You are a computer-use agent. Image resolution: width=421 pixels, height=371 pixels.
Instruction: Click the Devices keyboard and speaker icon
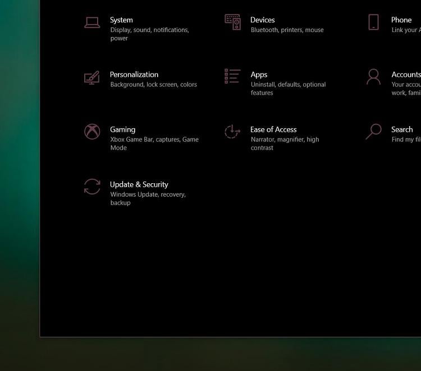coord(232,22)
